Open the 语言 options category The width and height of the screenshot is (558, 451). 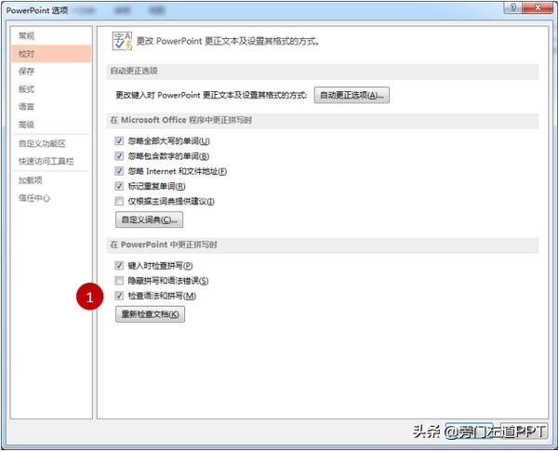point(51,106)
